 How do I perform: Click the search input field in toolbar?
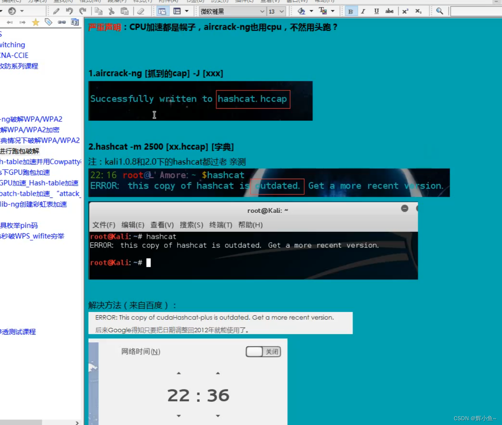476,11
